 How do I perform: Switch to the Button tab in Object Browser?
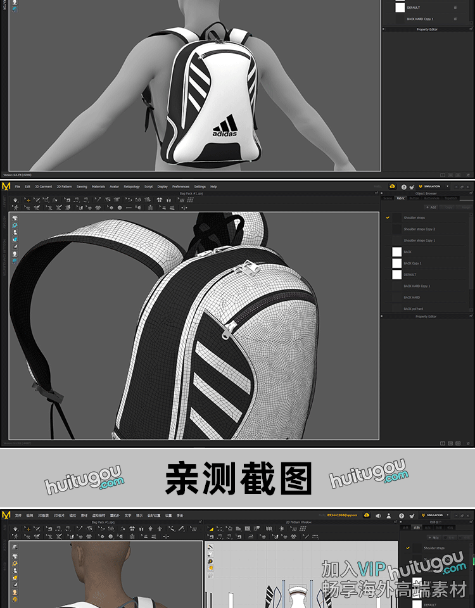[414, 198]
